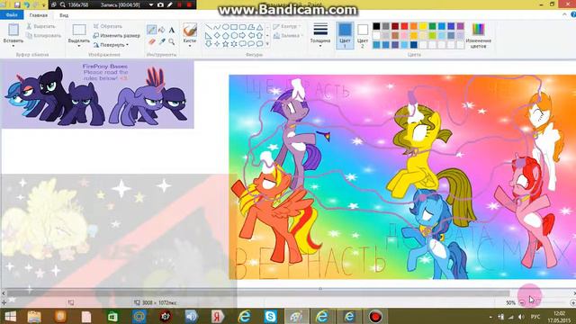The image size is (576, 324).
Task: Open Bandicam recording mode dropdown arrow
Action: click(x=151, y=4)
